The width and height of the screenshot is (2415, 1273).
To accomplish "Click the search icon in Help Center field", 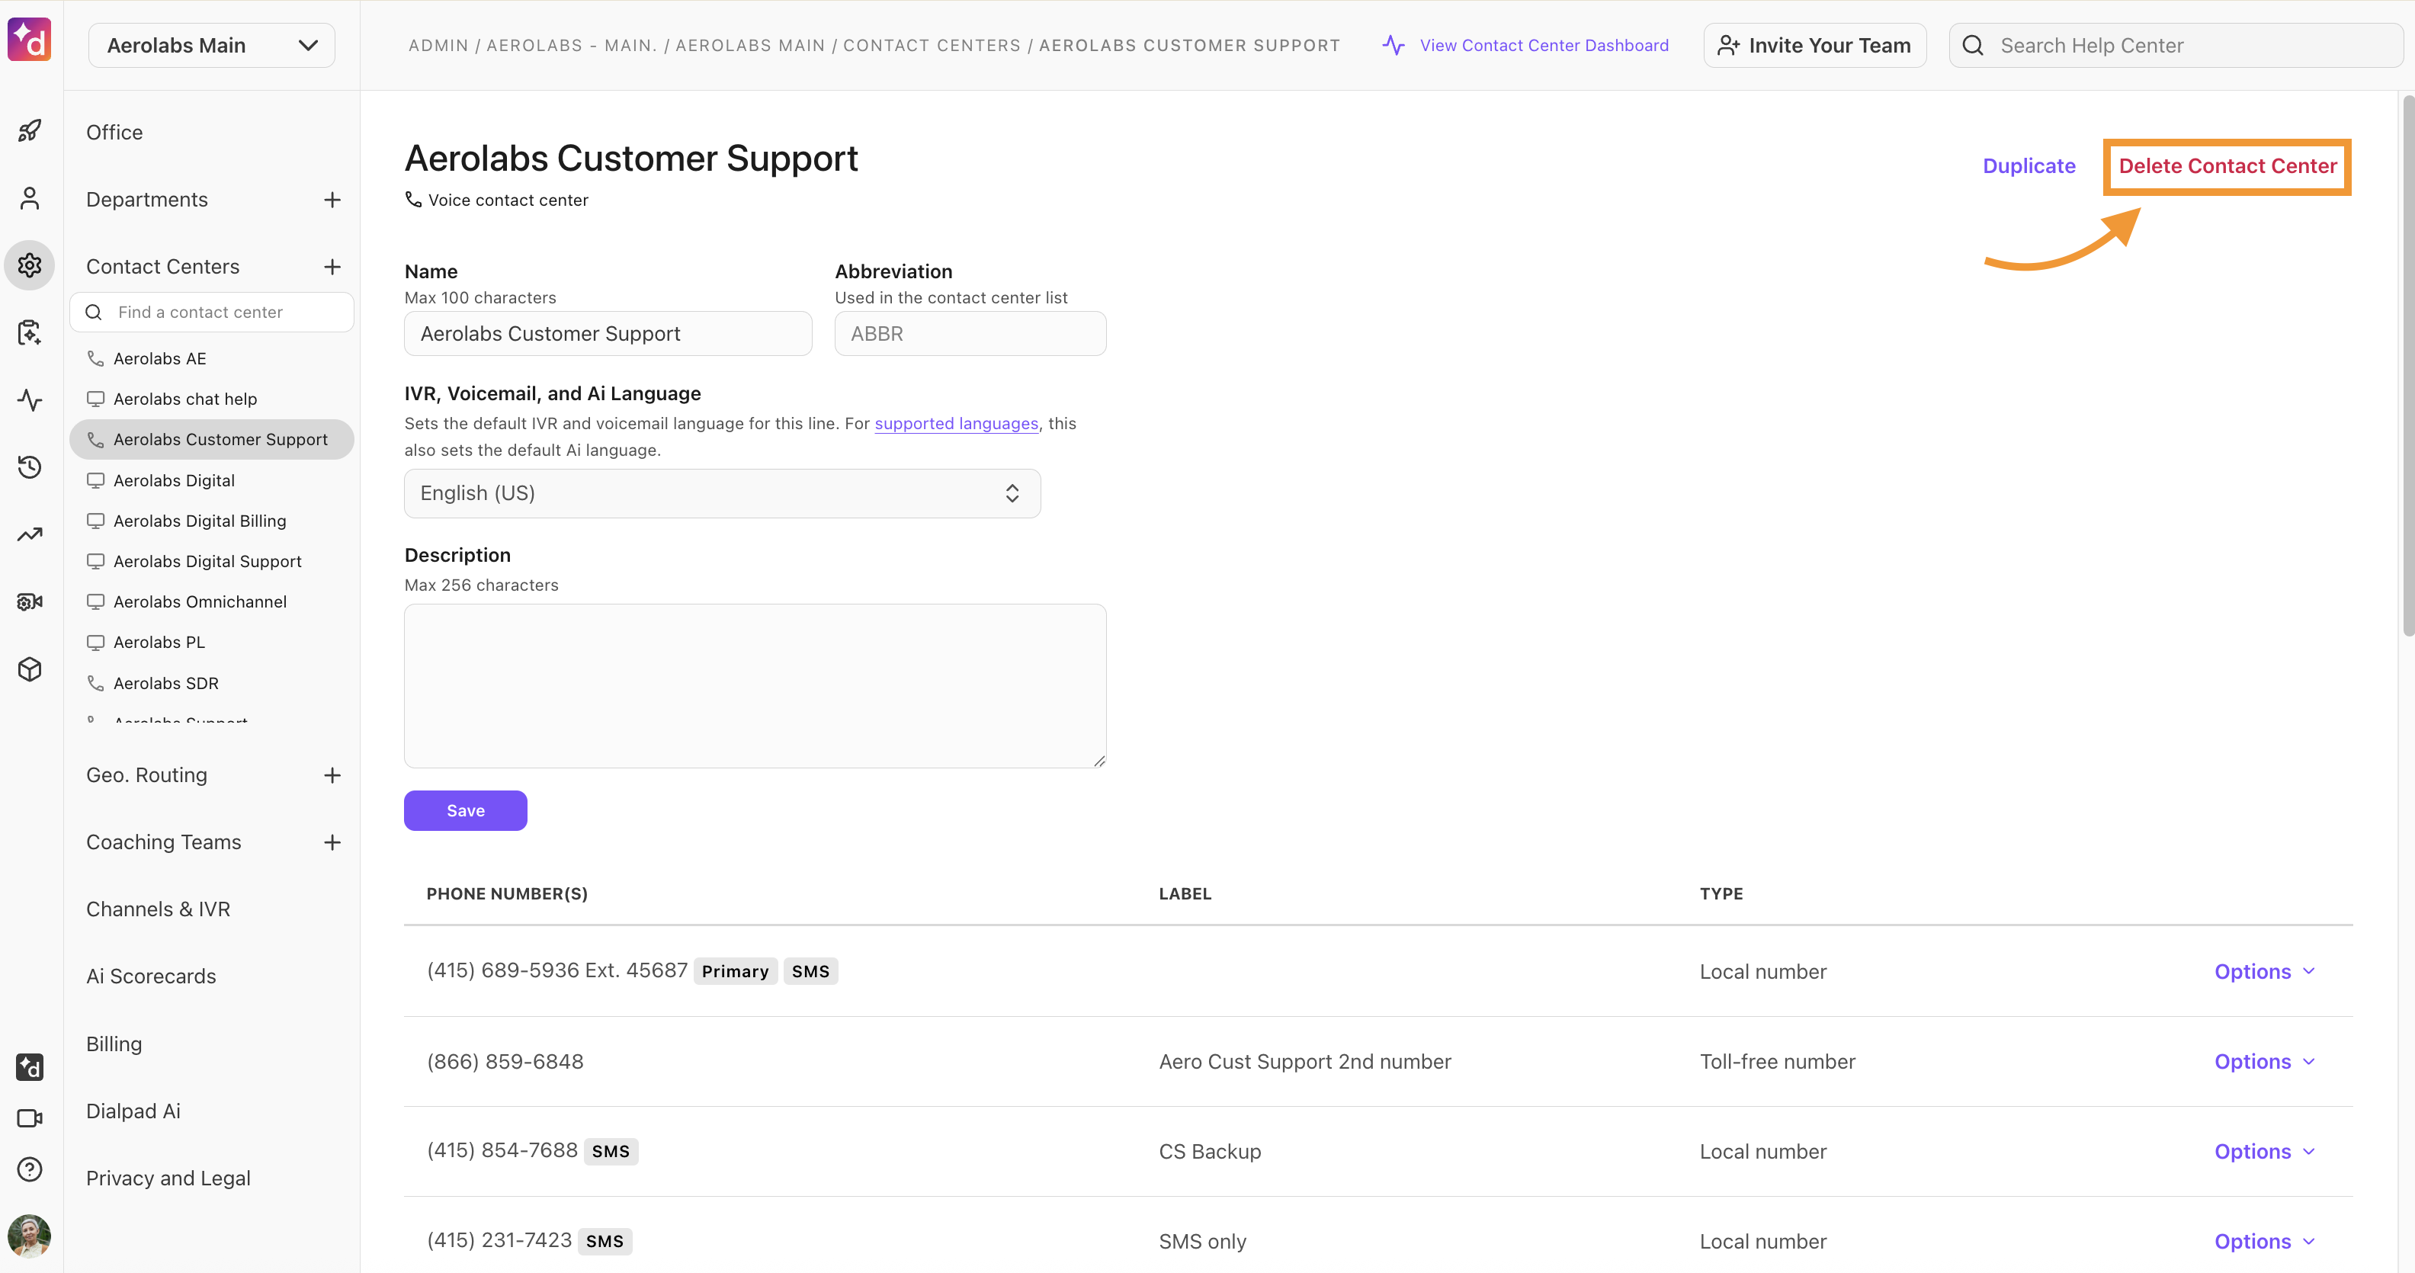I will (x=1973, y=45).
